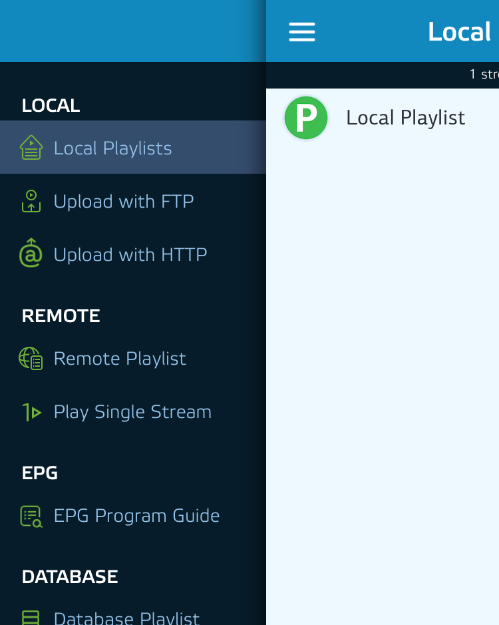
Task: Click the Upload with HTTP icon
Action: pos(31,254)
